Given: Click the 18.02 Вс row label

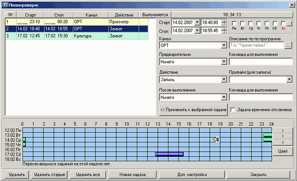Looking at the screenshot, I should coord(13,159).
